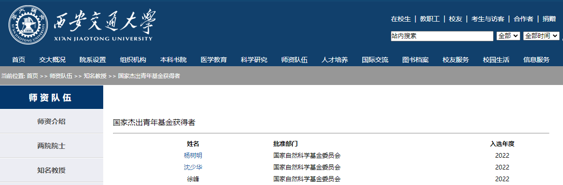Open professor 沈少华's profile link

pyautogui.click(x=193, y=167)
